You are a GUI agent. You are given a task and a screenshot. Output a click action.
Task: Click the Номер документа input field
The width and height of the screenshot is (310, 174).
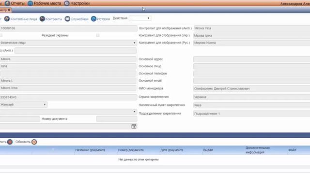117,119
